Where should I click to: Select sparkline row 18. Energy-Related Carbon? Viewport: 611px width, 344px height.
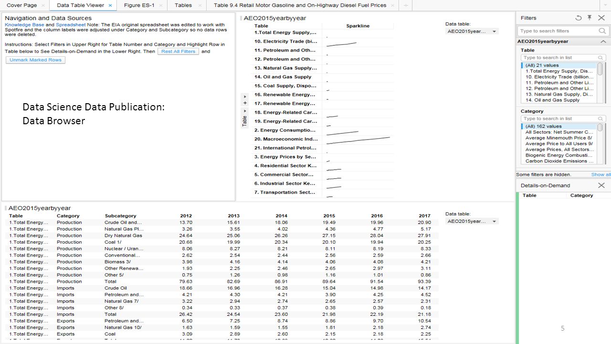tap(323, 112)
